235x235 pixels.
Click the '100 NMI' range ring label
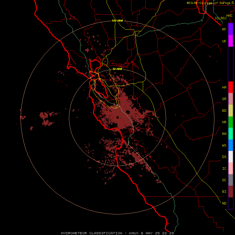(x=117, y=21)
